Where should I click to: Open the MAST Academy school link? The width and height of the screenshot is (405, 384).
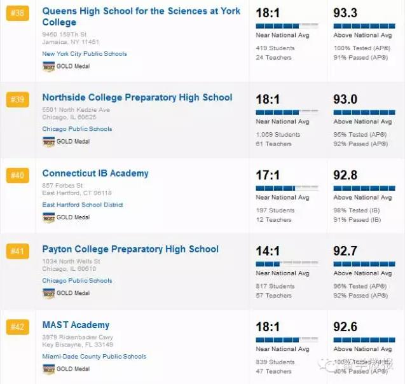click(76, 325)
